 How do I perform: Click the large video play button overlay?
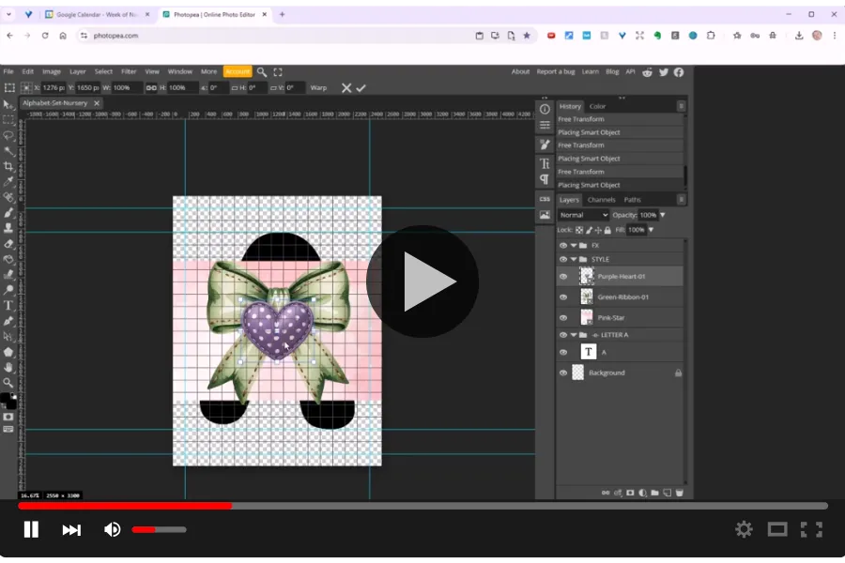pyautogui.click(x=422, y=281)
